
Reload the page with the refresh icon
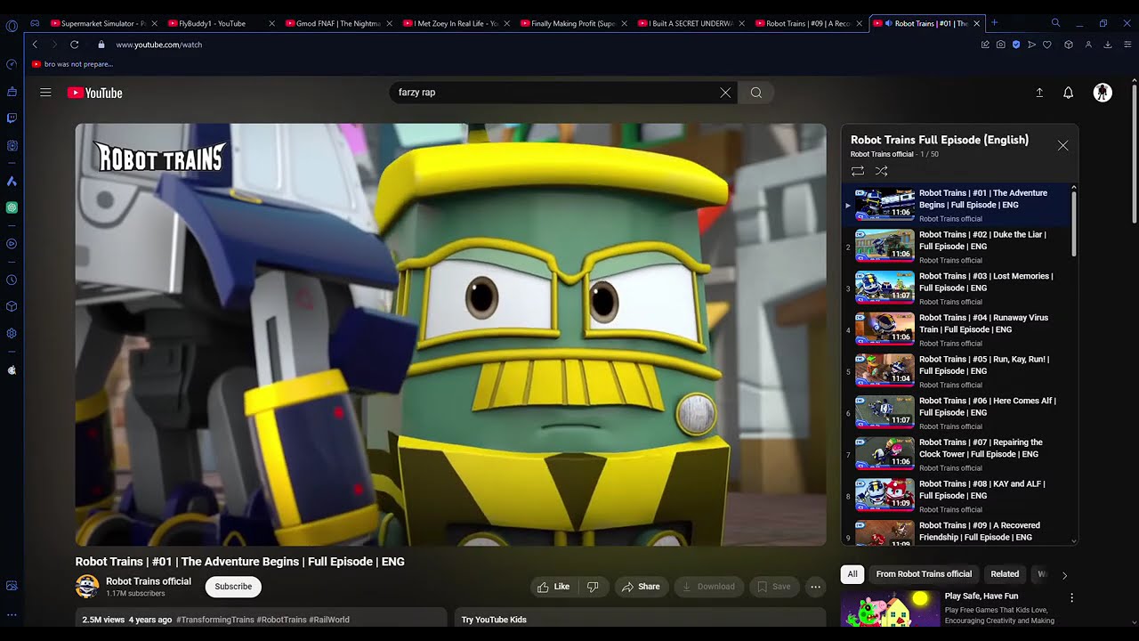pos(74,45)
